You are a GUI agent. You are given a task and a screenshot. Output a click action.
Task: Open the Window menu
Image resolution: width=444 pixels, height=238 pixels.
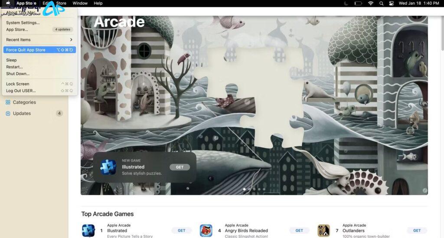[80, 3]
